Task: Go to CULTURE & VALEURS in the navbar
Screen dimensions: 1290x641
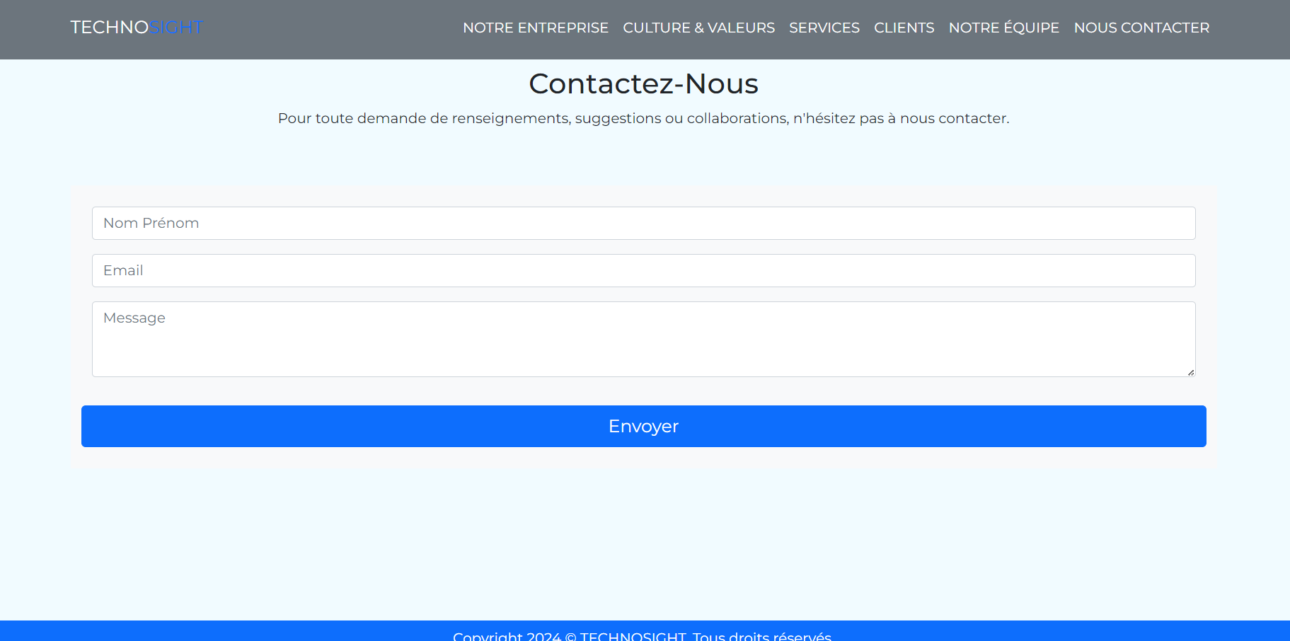Action: (698, 28)
